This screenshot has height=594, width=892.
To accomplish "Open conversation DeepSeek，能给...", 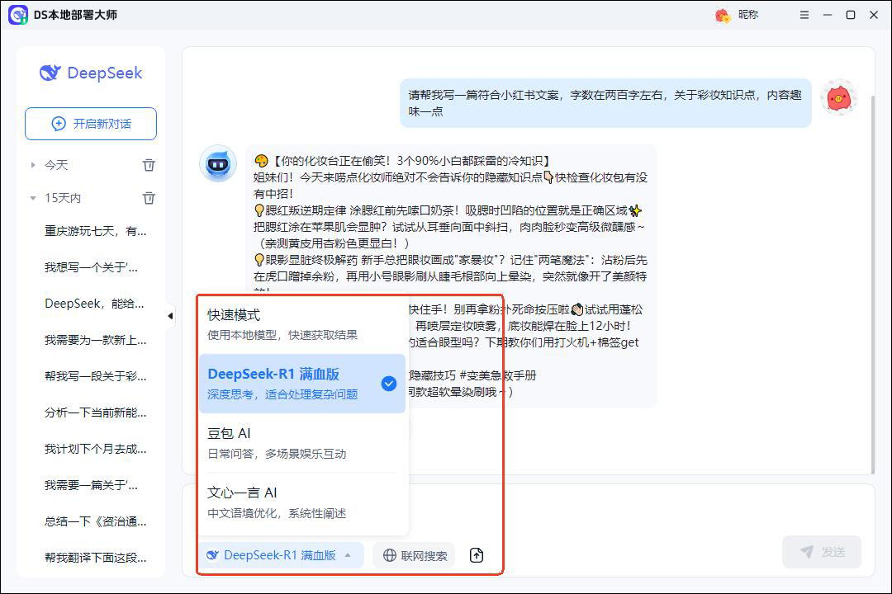I will 94,304.
